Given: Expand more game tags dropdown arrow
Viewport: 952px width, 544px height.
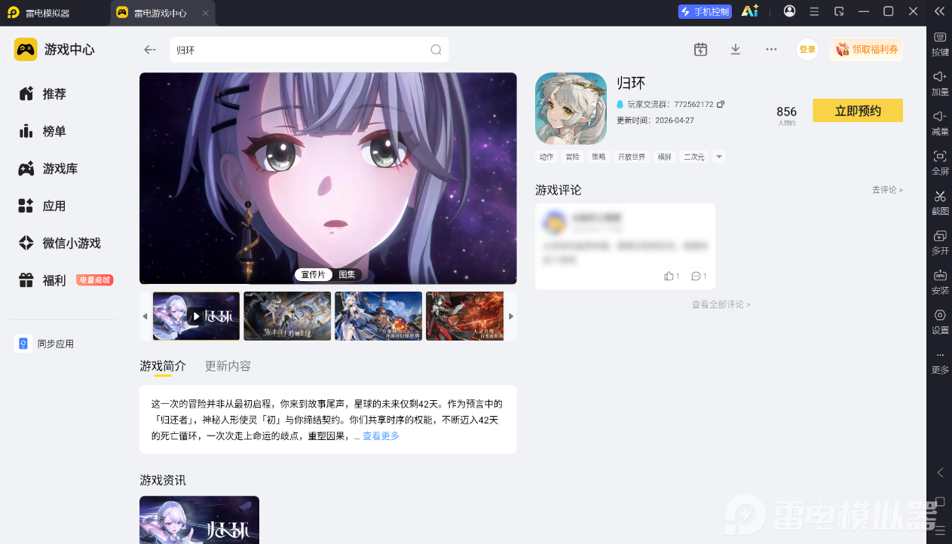Looking at the screenshot, I should [718, 157].
